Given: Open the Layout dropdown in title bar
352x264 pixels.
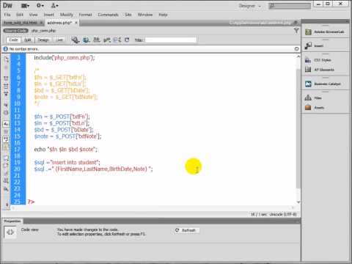Looking at the screenshot, I should pyautogui.click(x=26, y=5).
